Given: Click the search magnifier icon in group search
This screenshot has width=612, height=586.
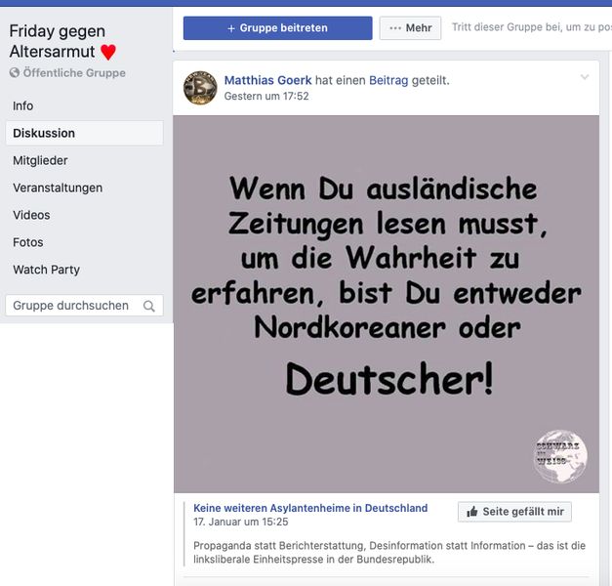Looking at the screenshot, I should tap(149, 306).
